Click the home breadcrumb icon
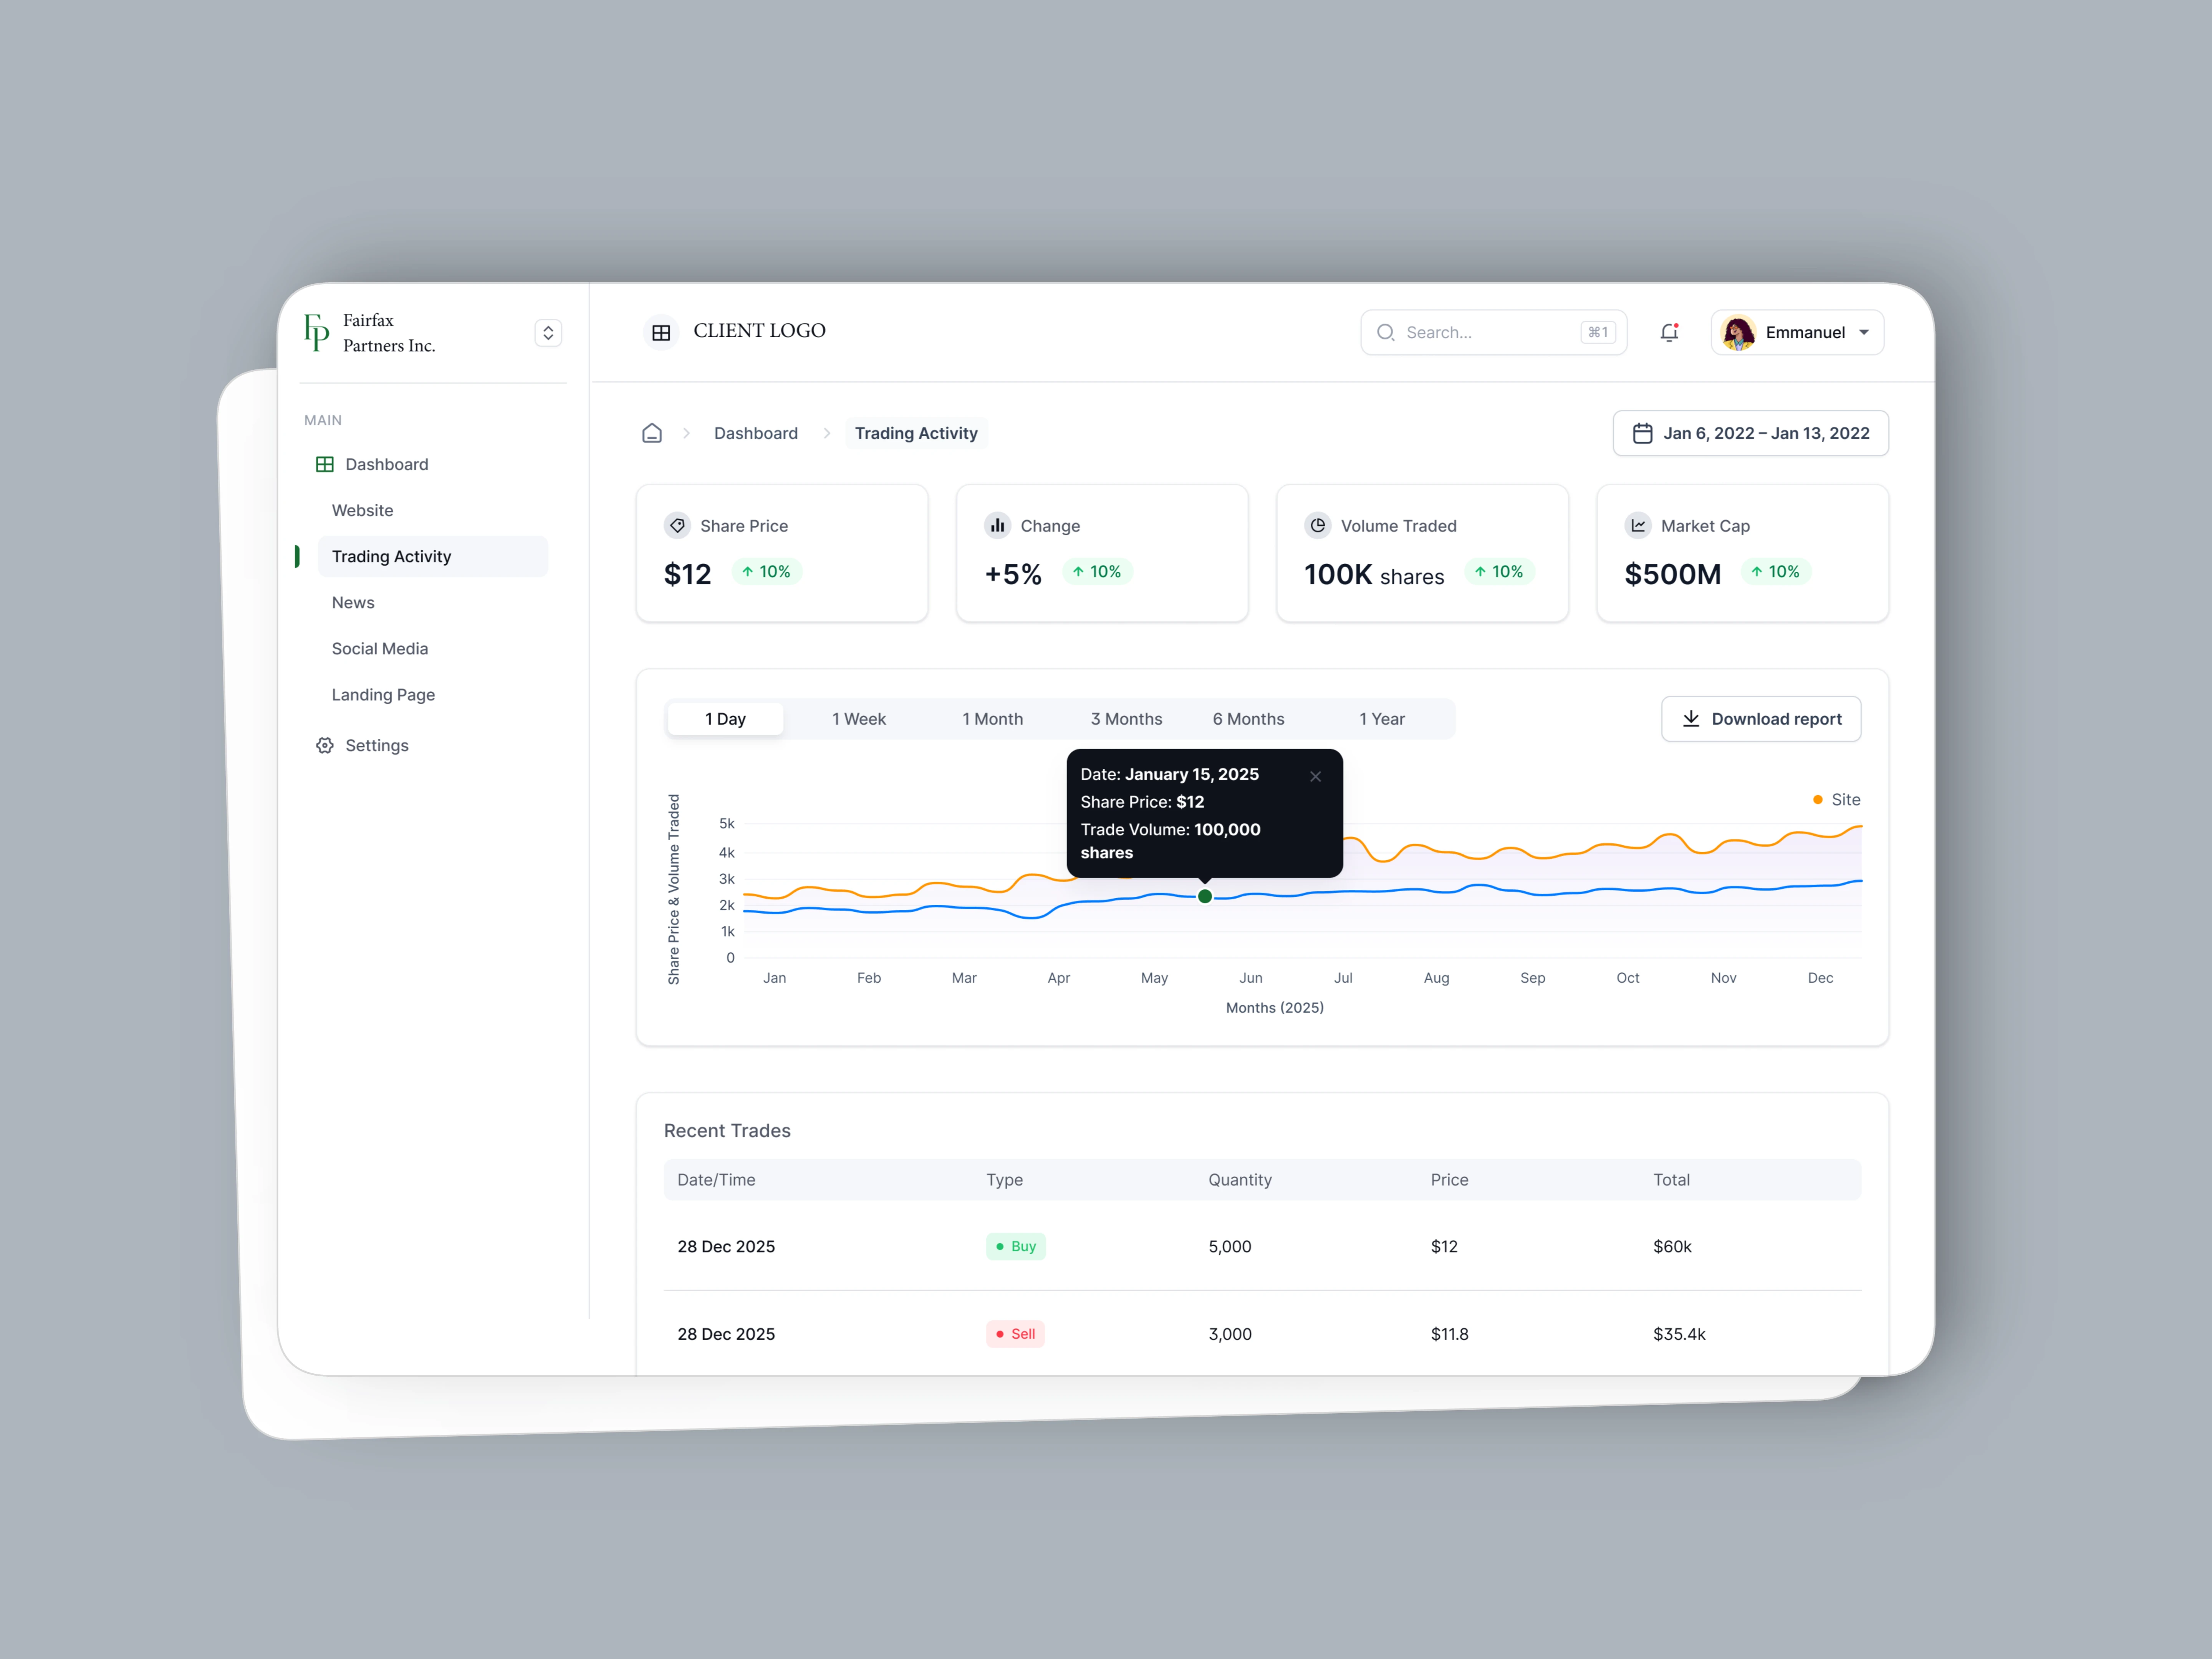2212x1659 pixels. tap(652, 433)
